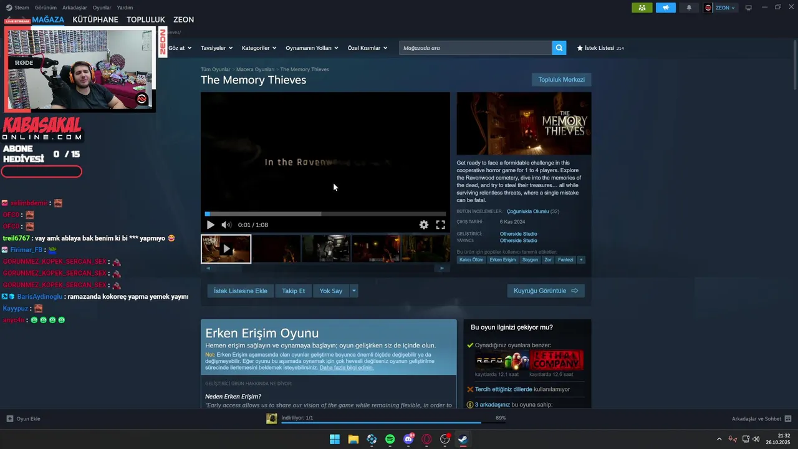Click the Otherside Studio developer link
Viewport: 798px width, 449px height.
click(x=518, y=234)
